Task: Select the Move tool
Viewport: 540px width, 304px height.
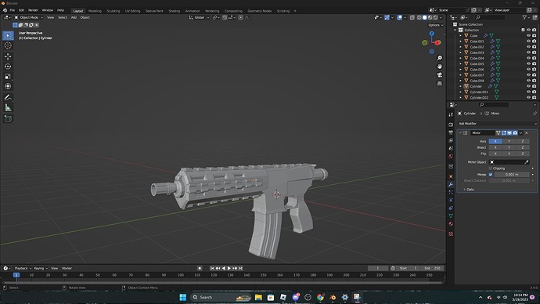Action: tap(8, 56)
